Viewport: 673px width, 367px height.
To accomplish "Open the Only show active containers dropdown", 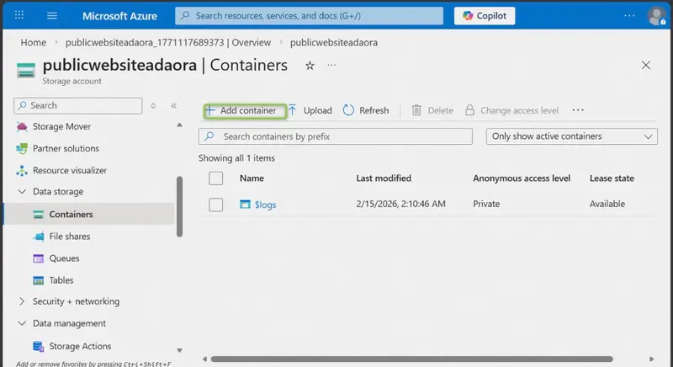I will (571, 136).
